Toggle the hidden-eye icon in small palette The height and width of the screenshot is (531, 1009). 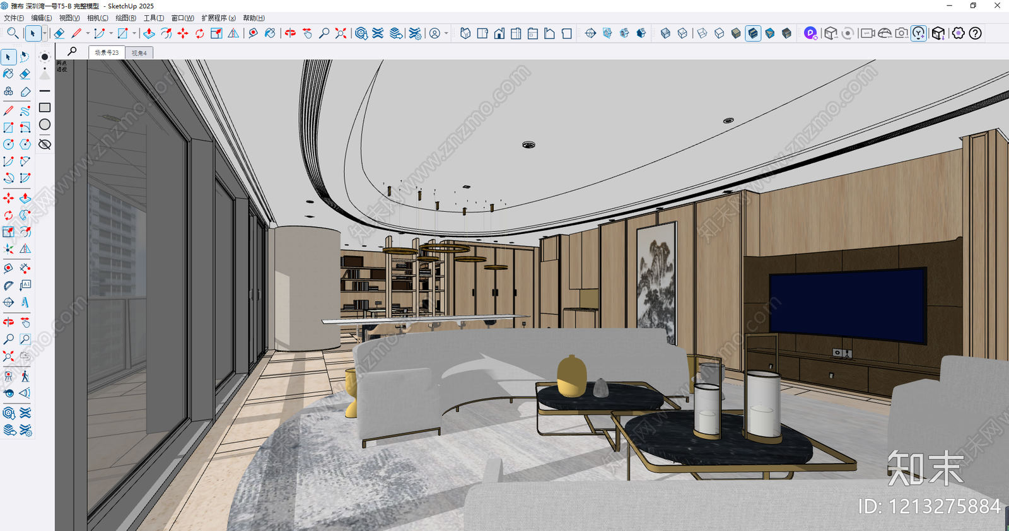tap(45, 144)
